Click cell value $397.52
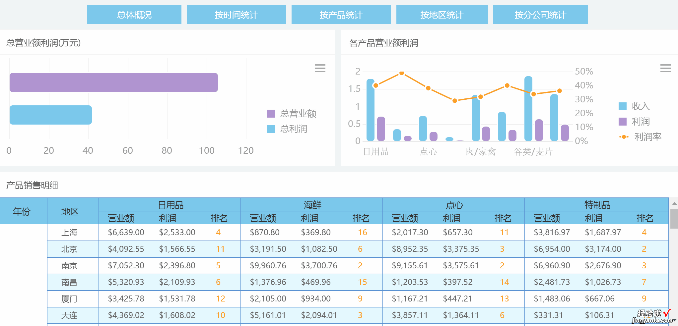This screenshot has width=678, height=326. [x=458, y=282]
